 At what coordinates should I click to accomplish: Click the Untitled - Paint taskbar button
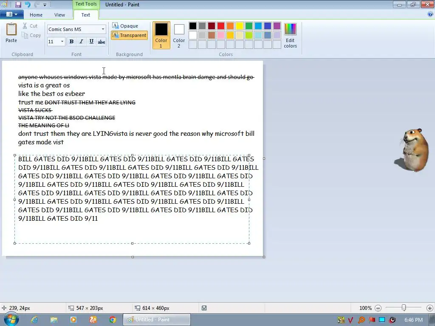157,320
